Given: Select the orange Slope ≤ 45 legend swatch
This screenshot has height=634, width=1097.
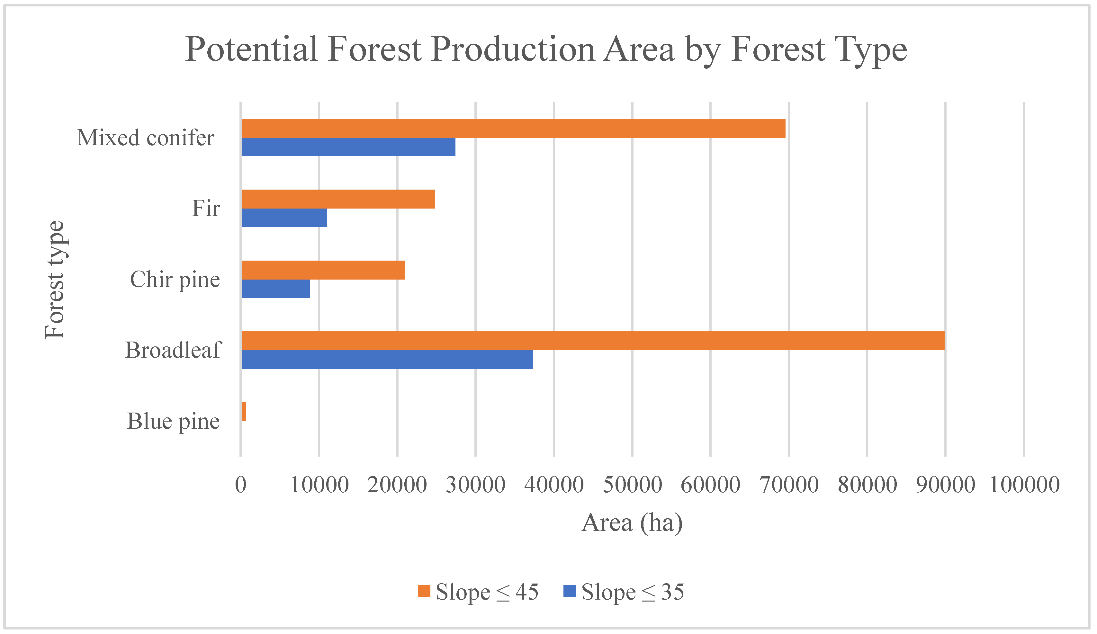Looking at the screenshot, I should point(424,591).
